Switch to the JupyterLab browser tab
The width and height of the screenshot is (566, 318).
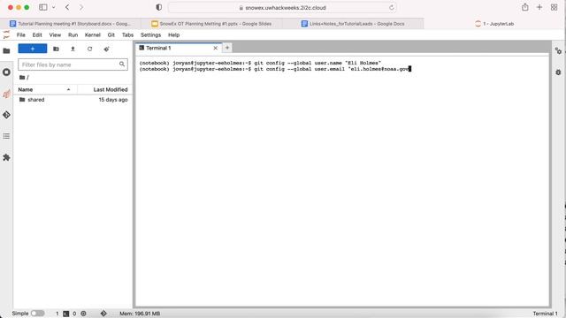494,24
